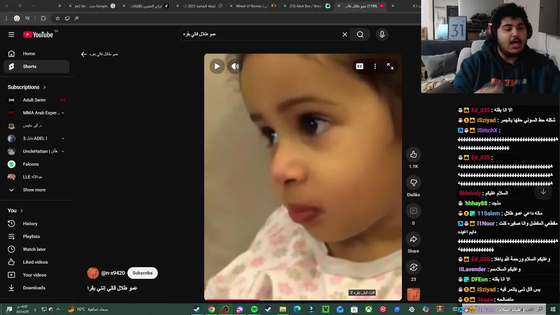
Task: Click username 11Salem in chat
Action: (x=488, y=213)
